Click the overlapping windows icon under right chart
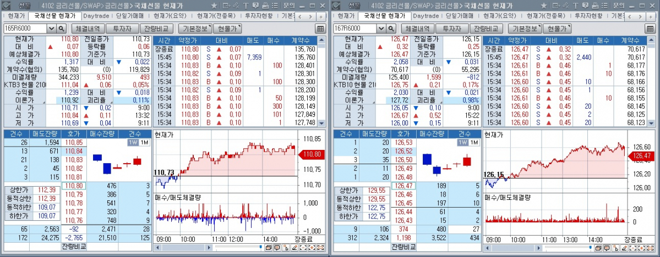 [x=598, y=248]
